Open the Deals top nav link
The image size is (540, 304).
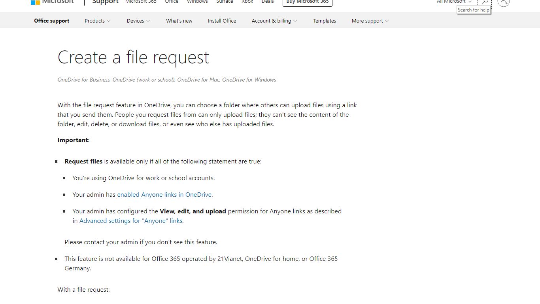268,2
